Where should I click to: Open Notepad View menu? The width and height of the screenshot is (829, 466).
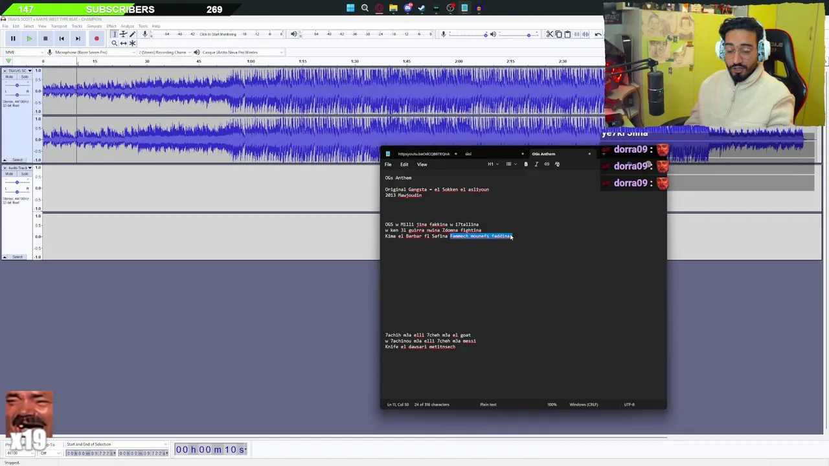click(x=422, y=164)
